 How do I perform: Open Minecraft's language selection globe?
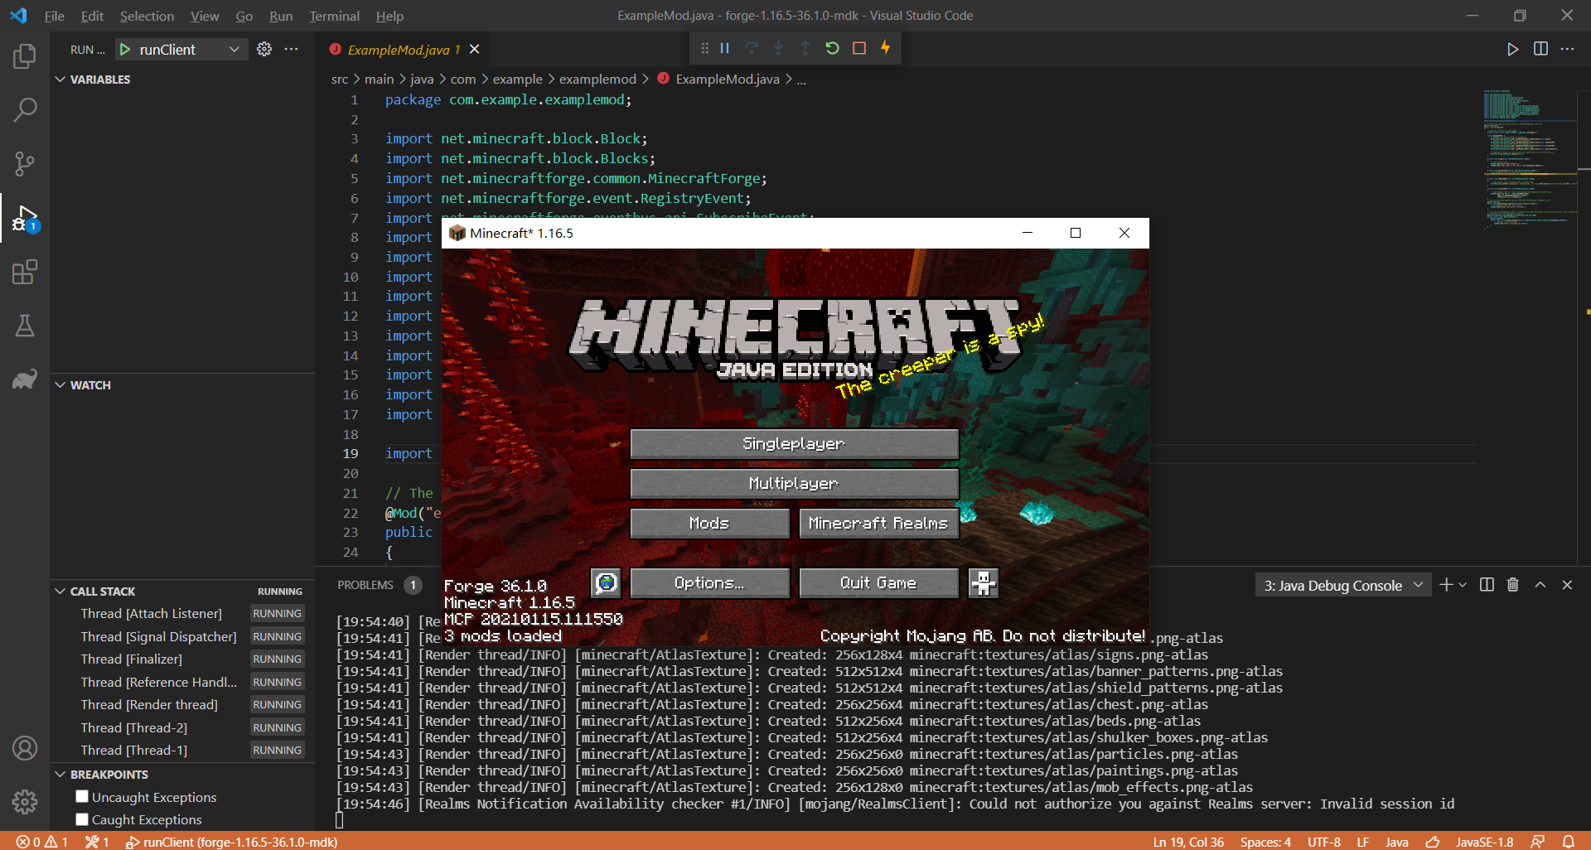coord(605,582)
